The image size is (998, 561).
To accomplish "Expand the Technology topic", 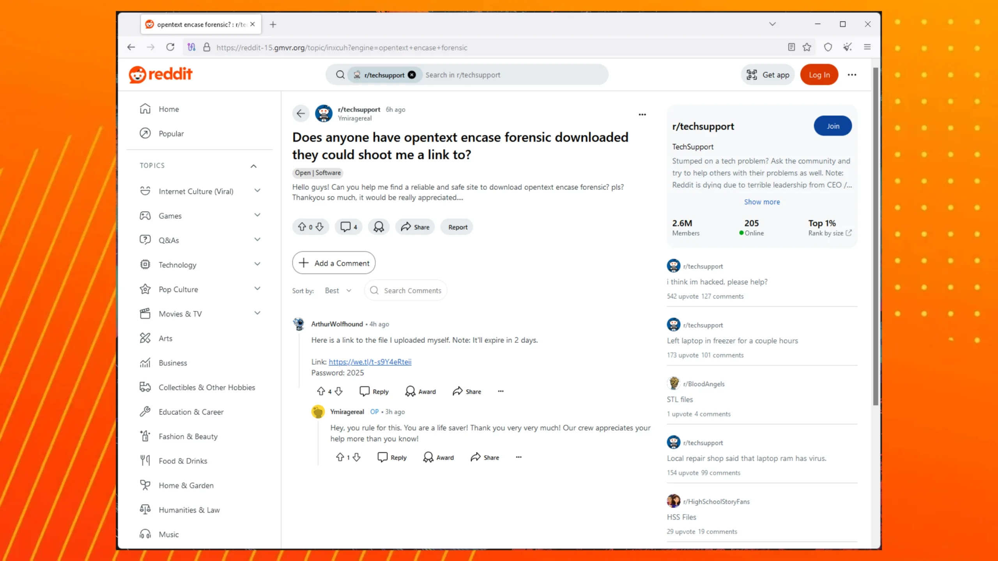I will [257, 264].
